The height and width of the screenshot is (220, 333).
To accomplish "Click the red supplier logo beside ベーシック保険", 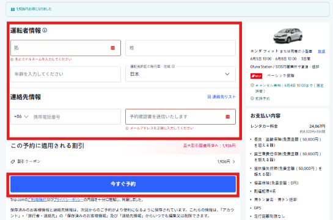I will tap(256, 76).
